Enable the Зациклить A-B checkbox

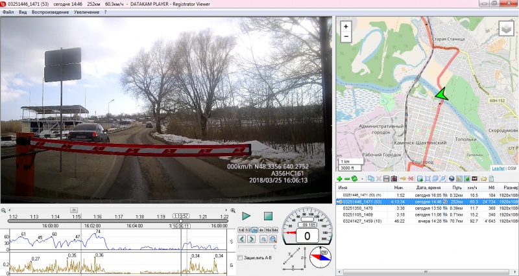coord(240,257)
